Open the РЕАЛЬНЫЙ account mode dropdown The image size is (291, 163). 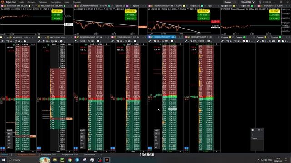coord(247,2)
